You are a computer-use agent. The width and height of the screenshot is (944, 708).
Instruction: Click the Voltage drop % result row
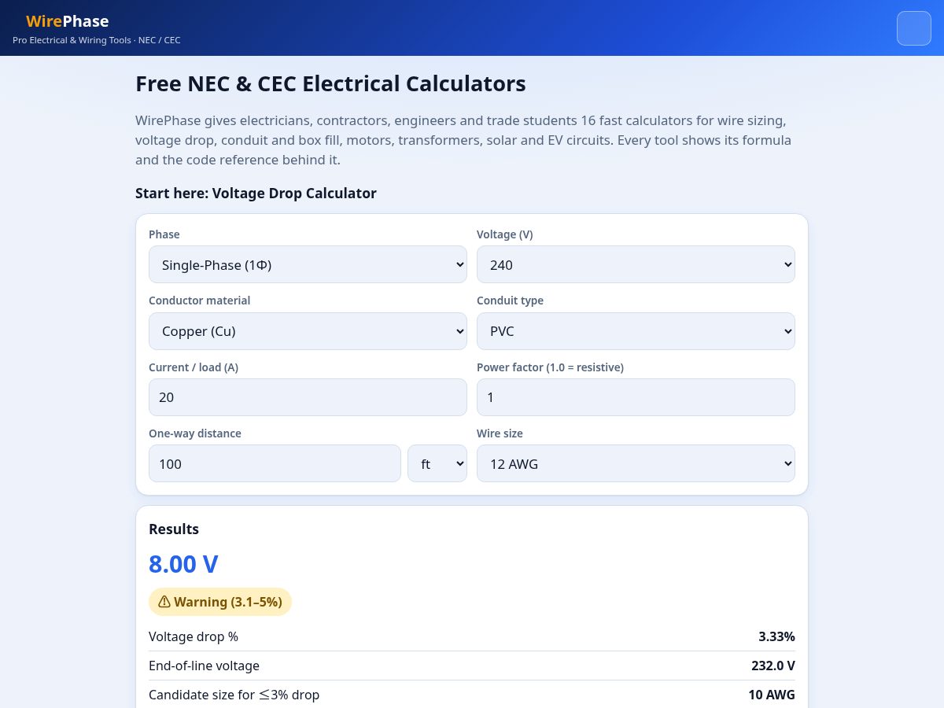472,636
